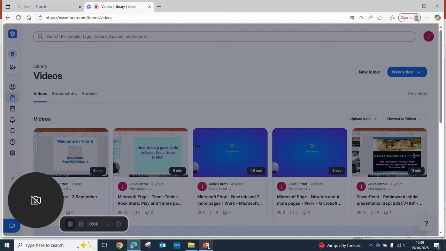Expand Not shared on Robinwood video
The width and height of the screenshot is (446, 251).
(x=379, y=189)
